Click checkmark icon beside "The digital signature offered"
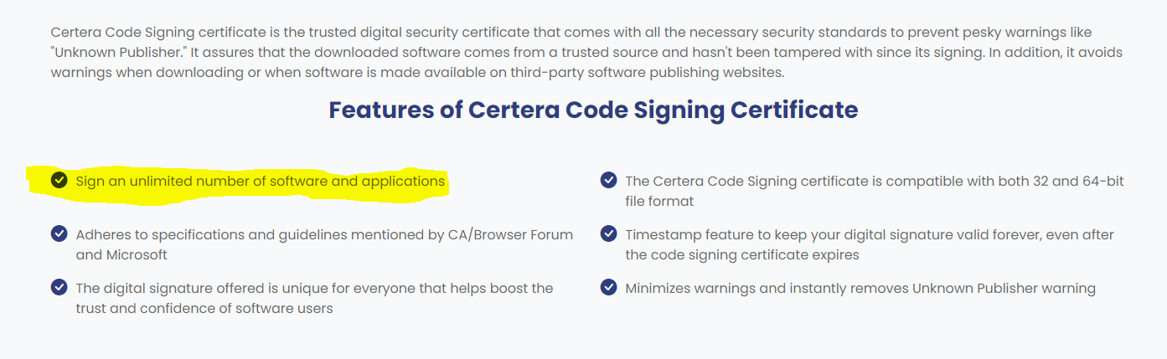The height and width of the screenshot is (359, 1167). pyautogui.click(x=59, y=287)
